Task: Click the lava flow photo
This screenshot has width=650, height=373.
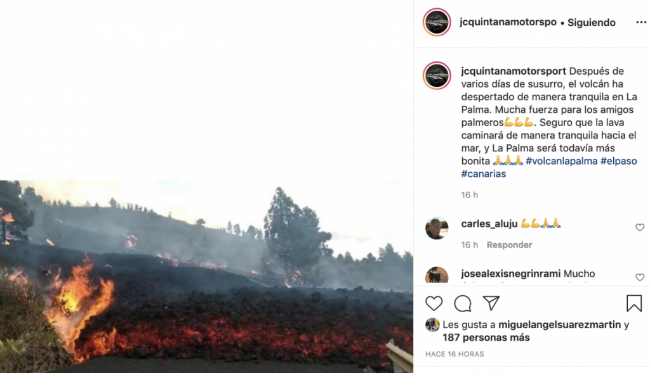Action: (206, 276)
